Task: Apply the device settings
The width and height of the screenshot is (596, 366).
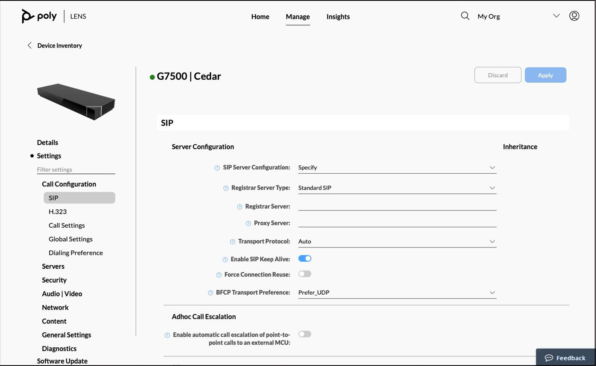Action: pyautogui.click(x=545, y=75)
